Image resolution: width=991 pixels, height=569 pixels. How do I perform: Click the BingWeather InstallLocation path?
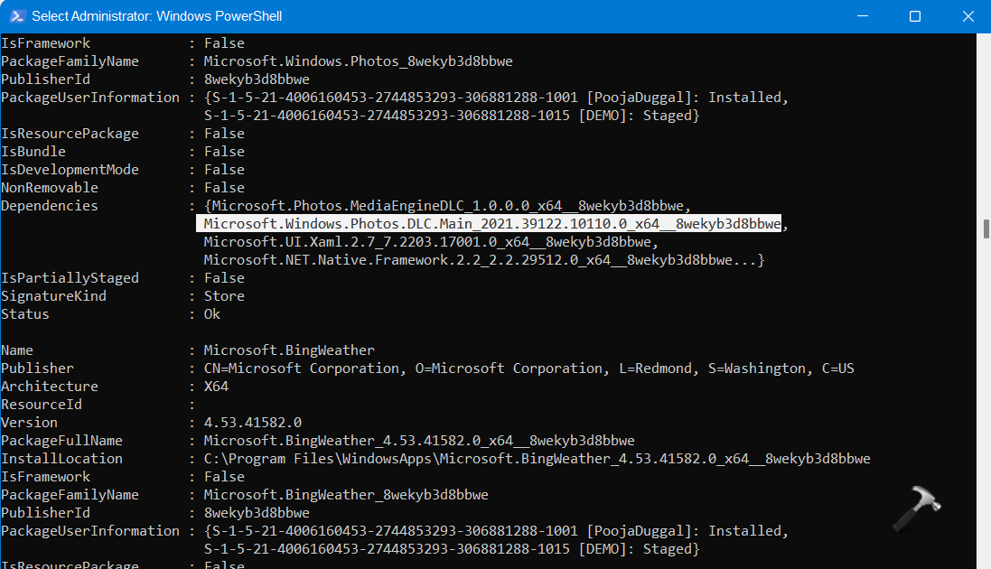[x=538, y=459]
